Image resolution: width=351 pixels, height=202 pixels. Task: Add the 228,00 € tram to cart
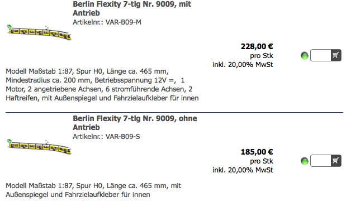pos(336,55)
